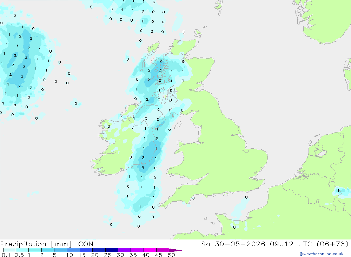Click the word Precipitation in the title
The image size is (351, 257).
[23, 244]
